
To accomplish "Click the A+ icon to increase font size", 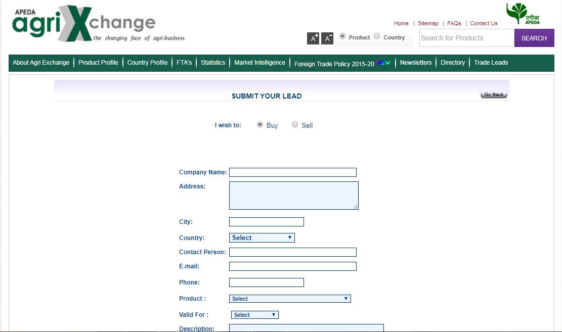I will (313, 38).
